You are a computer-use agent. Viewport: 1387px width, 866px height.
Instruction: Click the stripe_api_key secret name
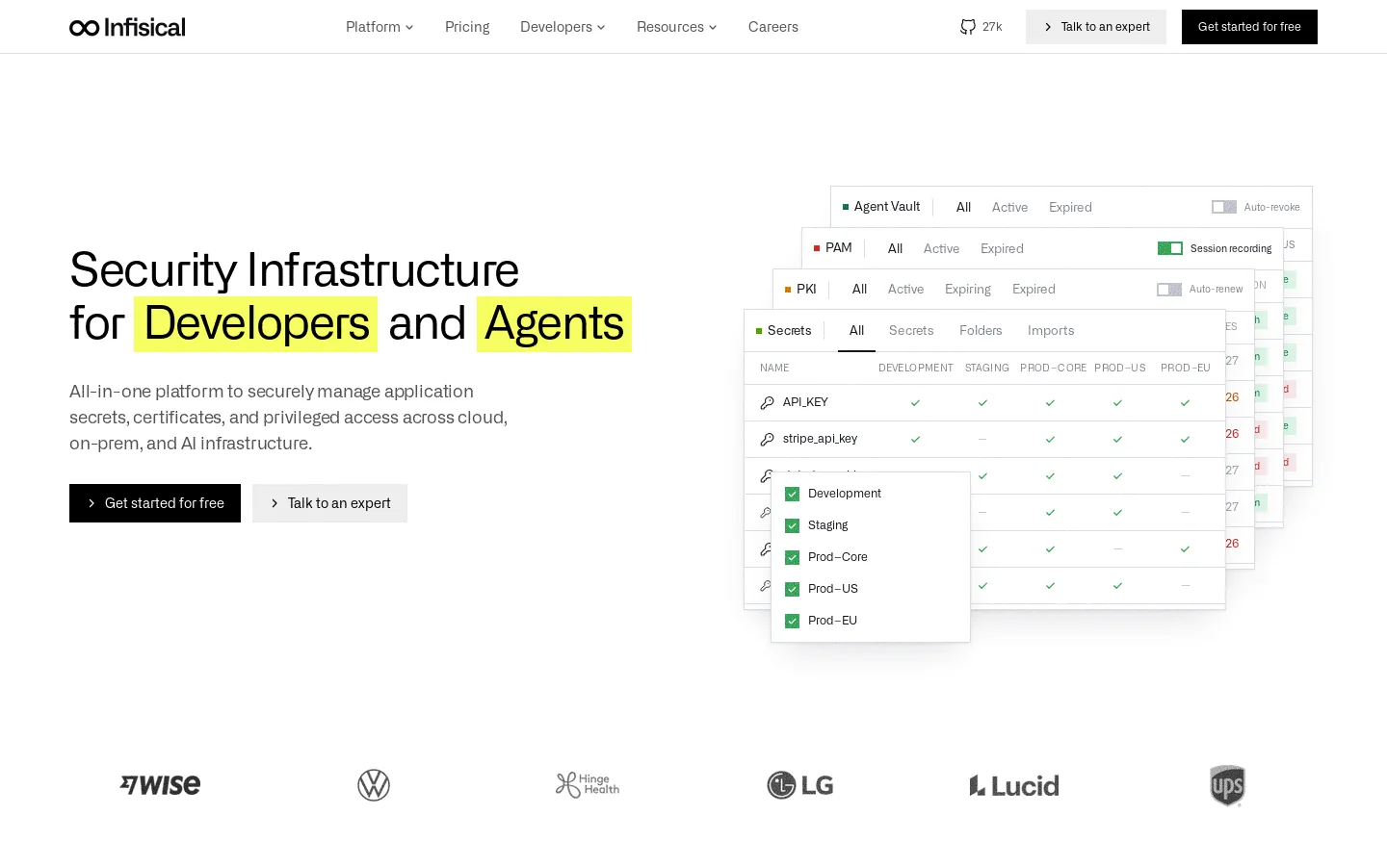pos(820,439)
